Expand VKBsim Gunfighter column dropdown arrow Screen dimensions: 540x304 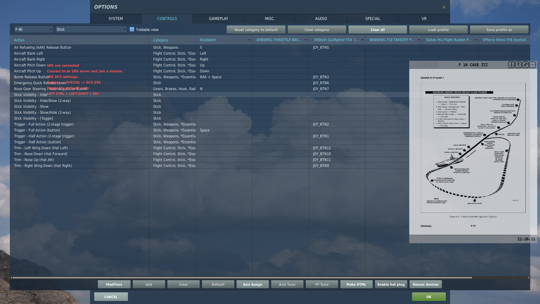click(x=362, y=40)
